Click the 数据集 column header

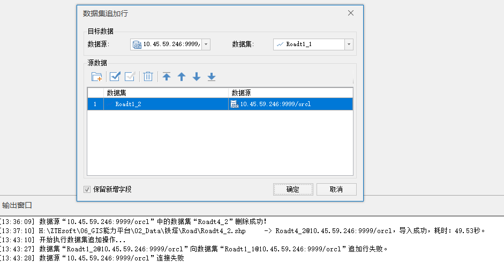166,93
